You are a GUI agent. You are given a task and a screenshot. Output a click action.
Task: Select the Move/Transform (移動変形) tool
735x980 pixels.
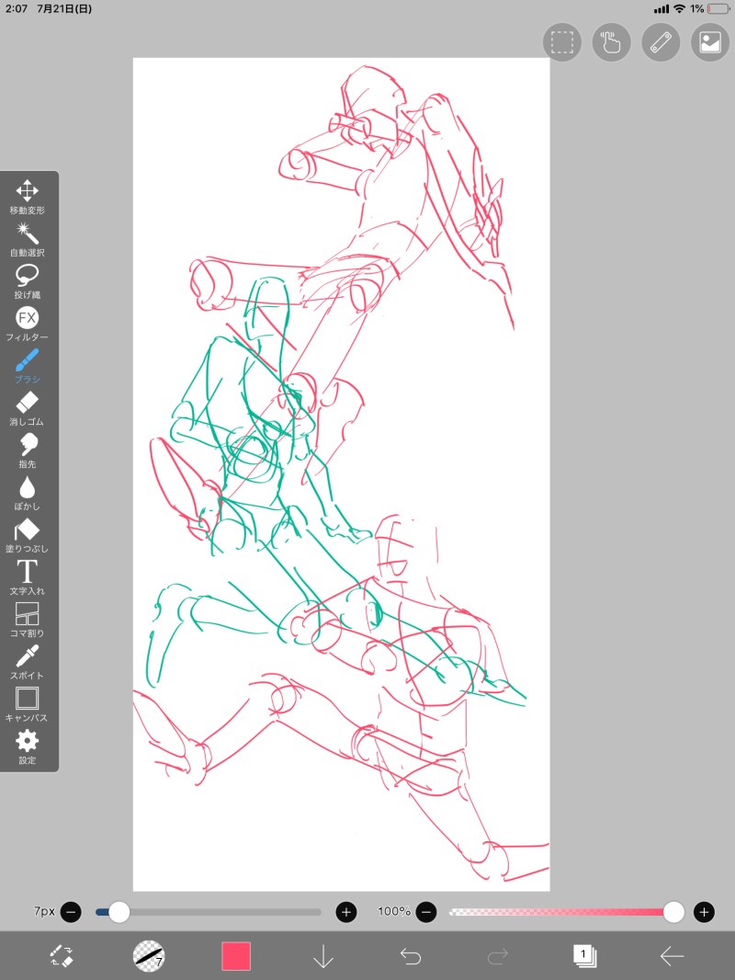click(x=27, y=197)
